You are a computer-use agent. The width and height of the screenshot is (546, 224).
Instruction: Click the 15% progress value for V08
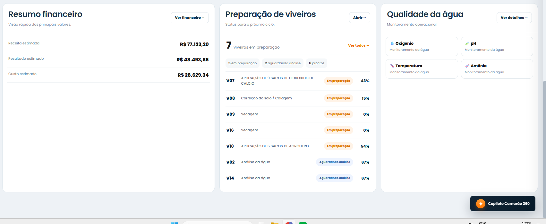[365, 98]
